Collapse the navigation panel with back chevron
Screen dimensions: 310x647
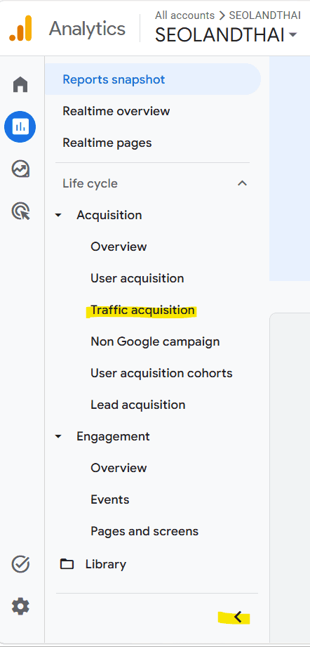point(238,617)
